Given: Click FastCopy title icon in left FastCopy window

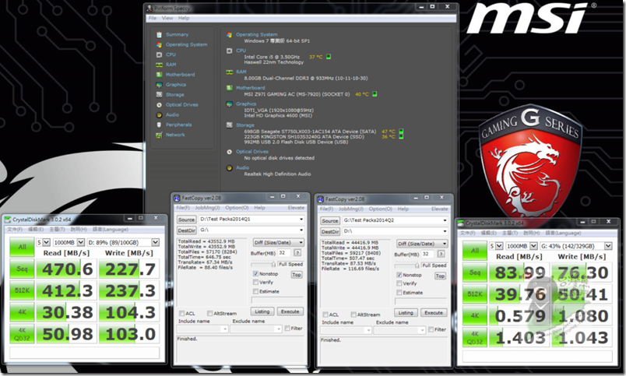Looking at the screenshot, I should [177, 198].
